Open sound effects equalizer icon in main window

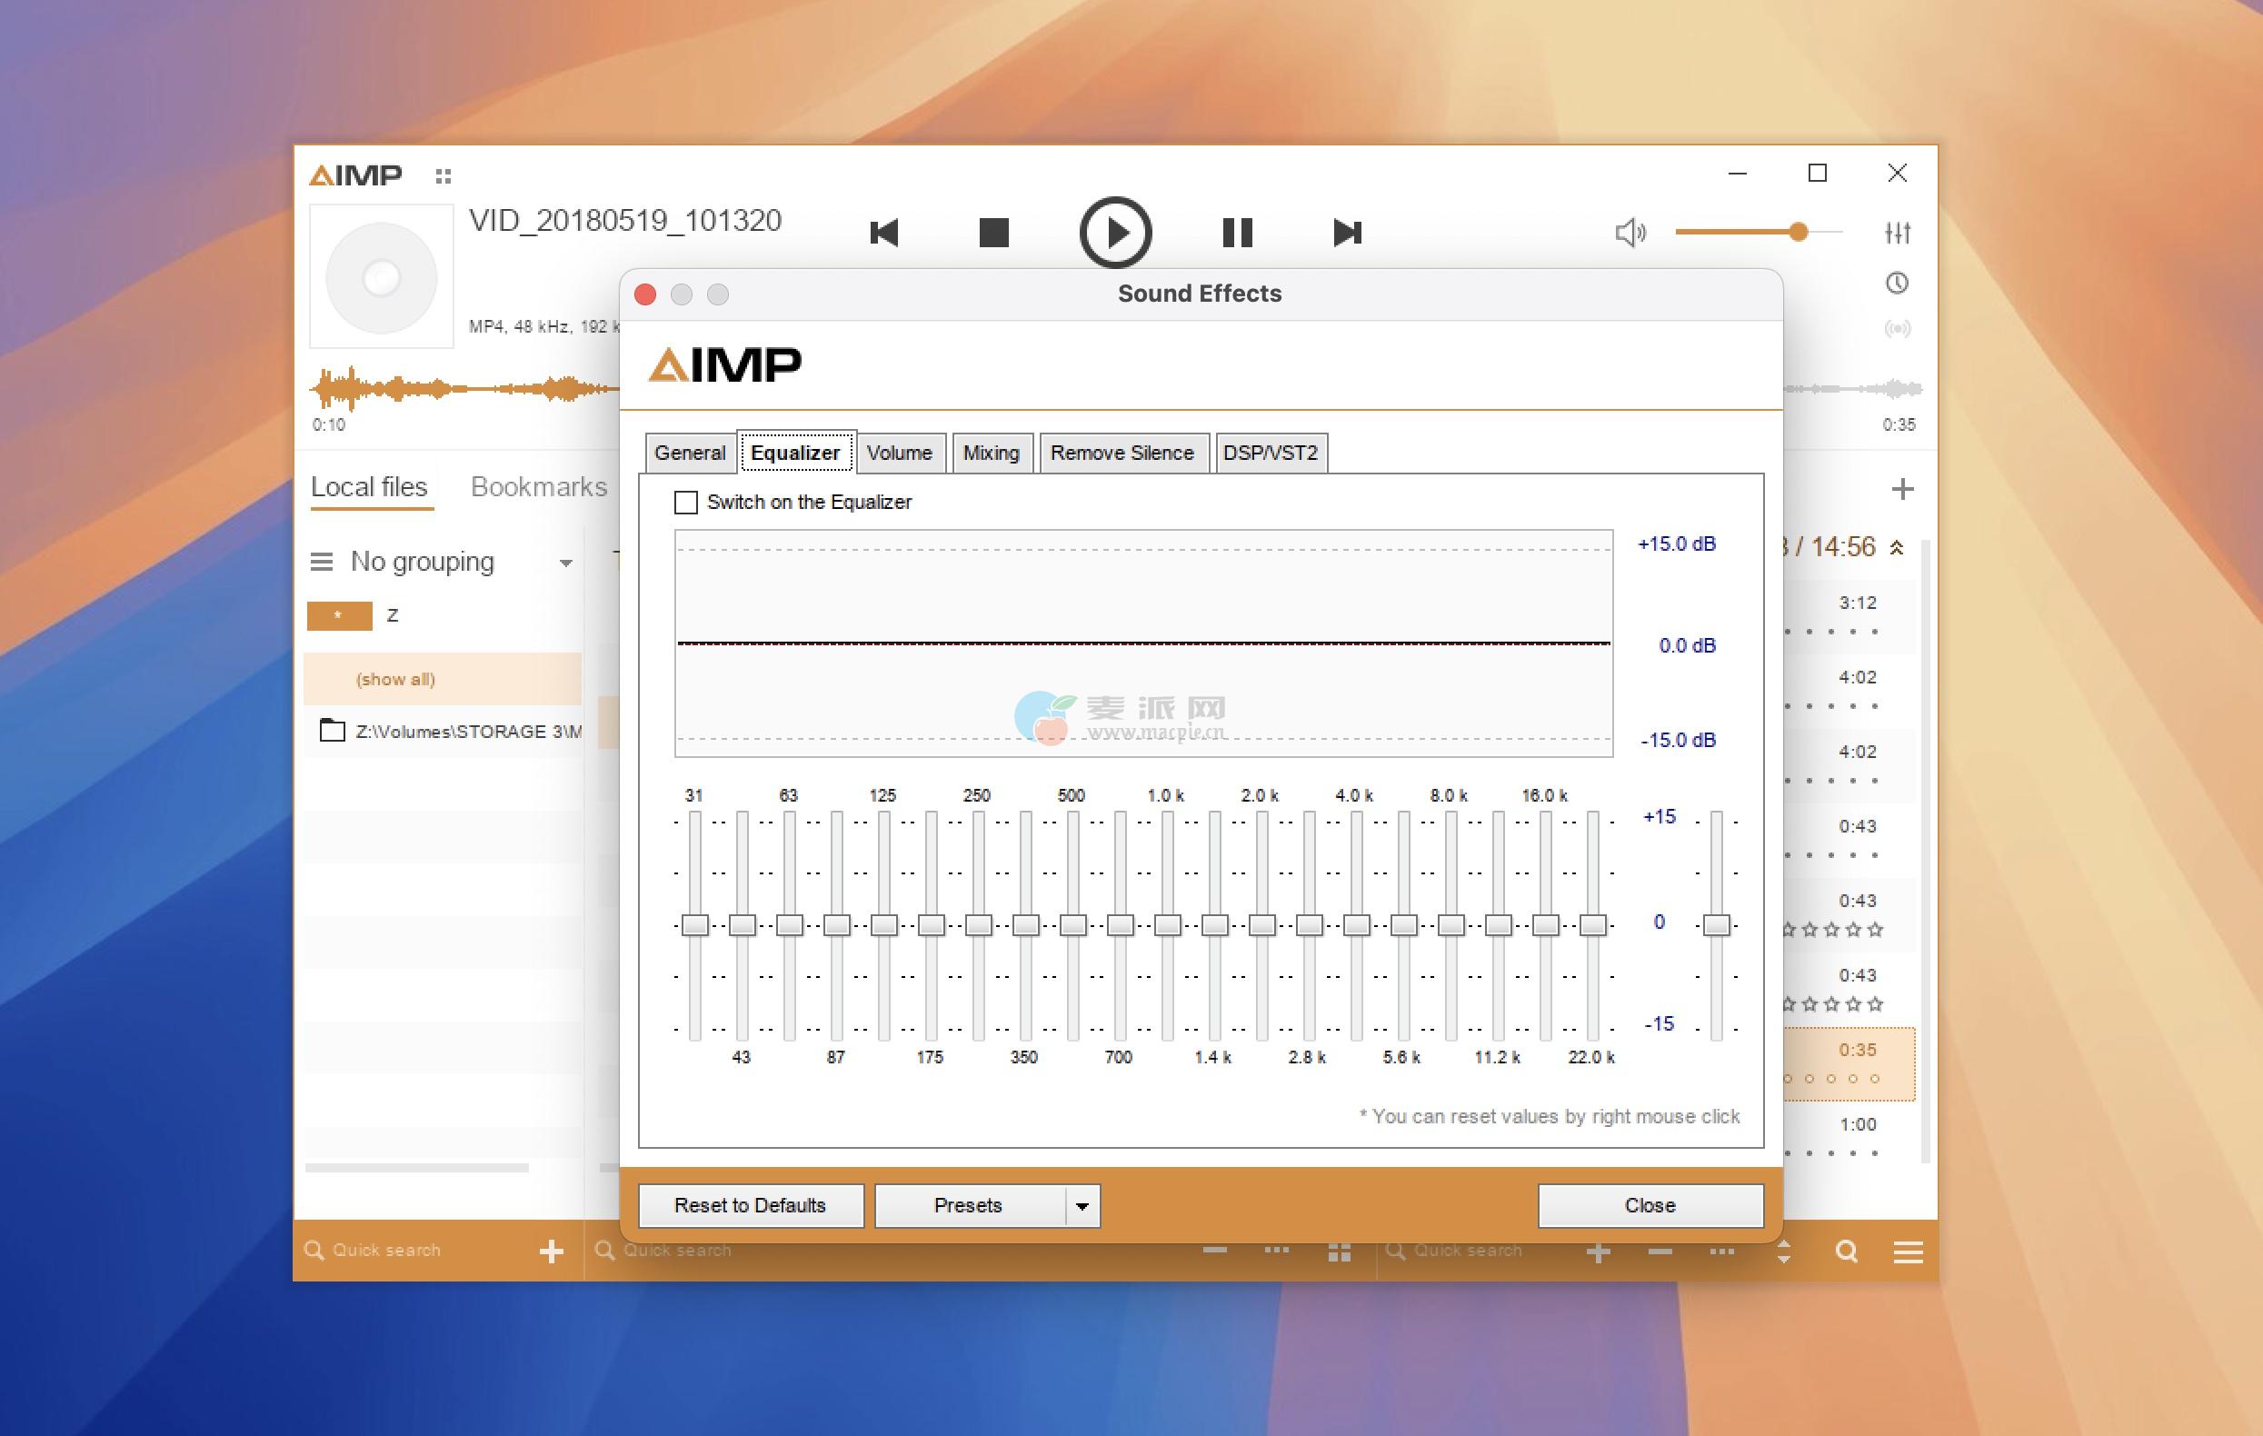[1898, 232]
